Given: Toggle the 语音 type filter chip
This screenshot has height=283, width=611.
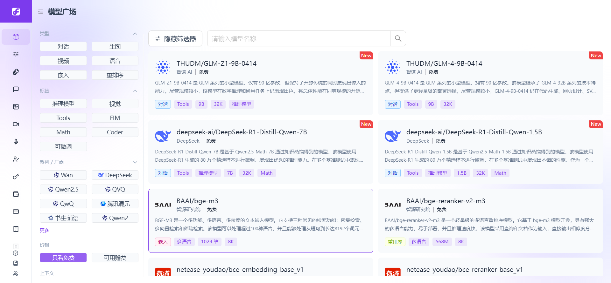Looking at the screenshot, I should [115, 61].
